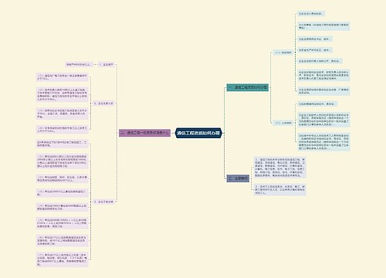Screen dimensions: 386x278
Task: Click the first leaf under 人员资料
Action: coord(317,104)
